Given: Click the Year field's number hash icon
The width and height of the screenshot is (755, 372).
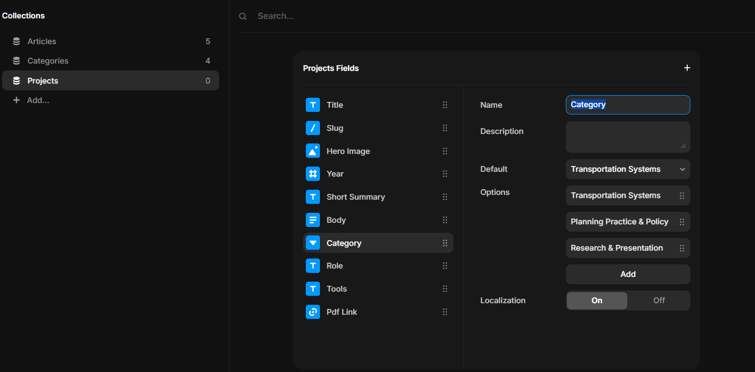Looking at the screenshot, I should point(313,174).
